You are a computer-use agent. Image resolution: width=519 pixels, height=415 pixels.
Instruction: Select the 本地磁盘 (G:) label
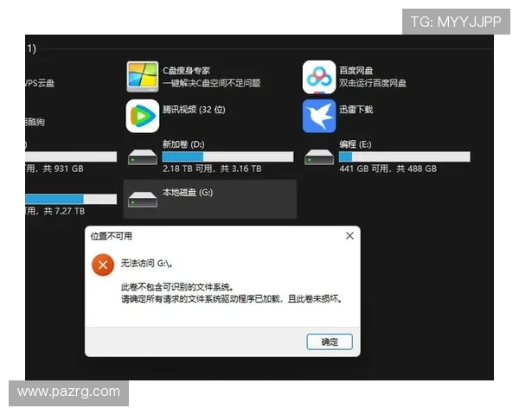tap(188, 192)
